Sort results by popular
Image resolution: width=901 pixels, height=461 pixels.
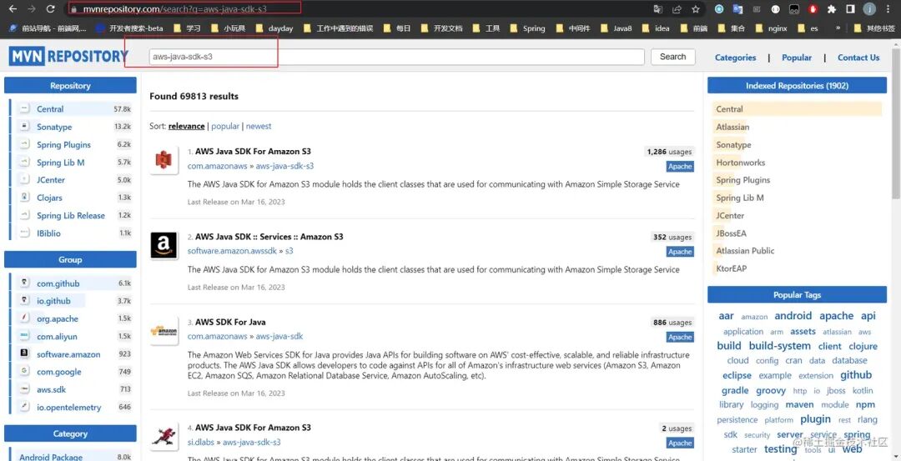pyautogui.click(x=225, y=127)
